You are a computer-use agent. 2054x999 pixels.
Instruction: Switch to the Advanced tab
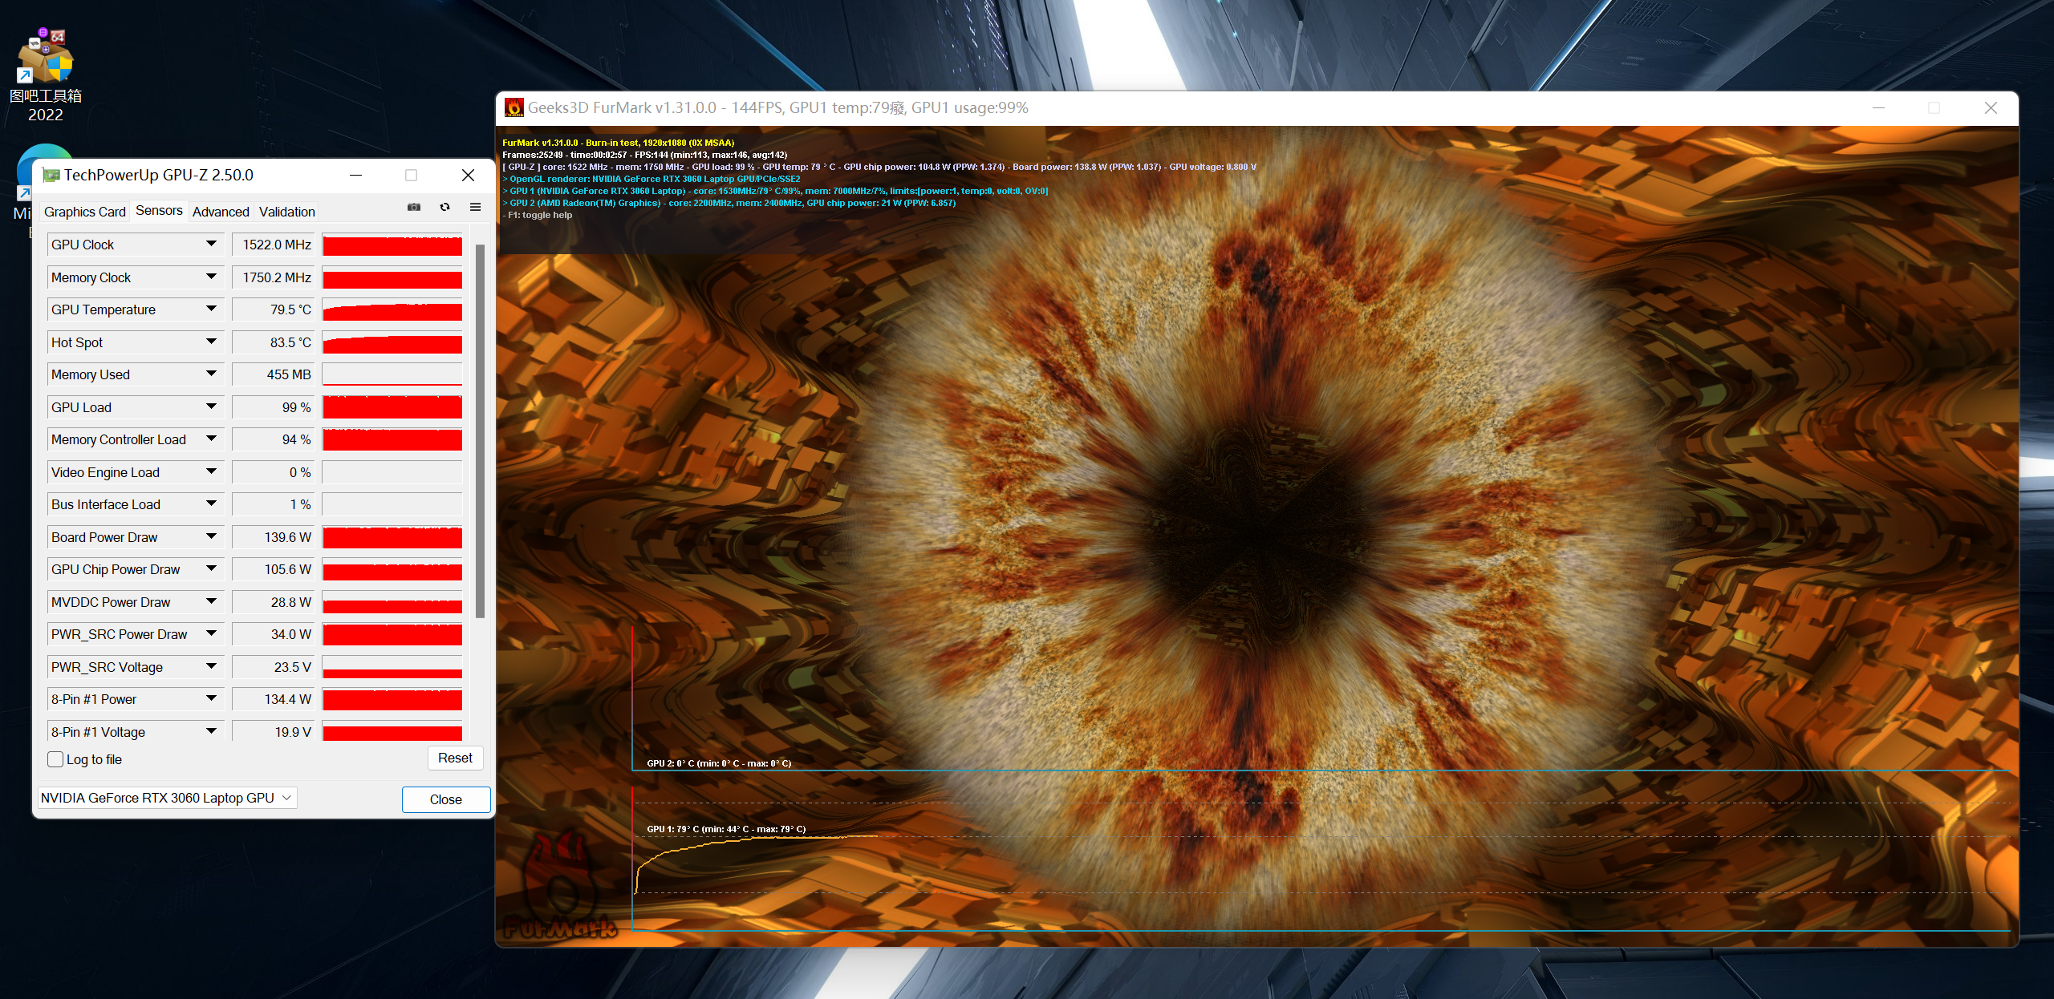click(221, 212)
